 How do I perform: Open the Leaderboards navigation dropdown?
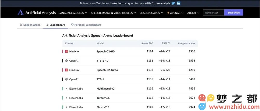coord(151,13)
